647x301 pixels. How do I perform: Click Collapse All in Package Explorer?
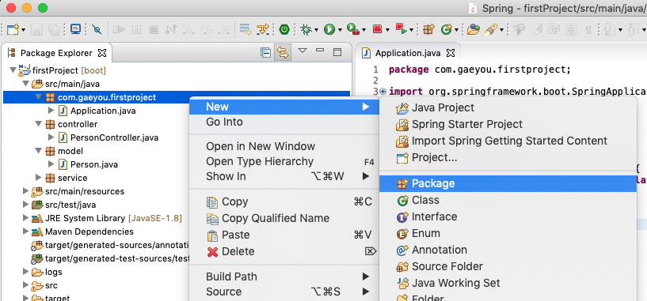point(266,52)
